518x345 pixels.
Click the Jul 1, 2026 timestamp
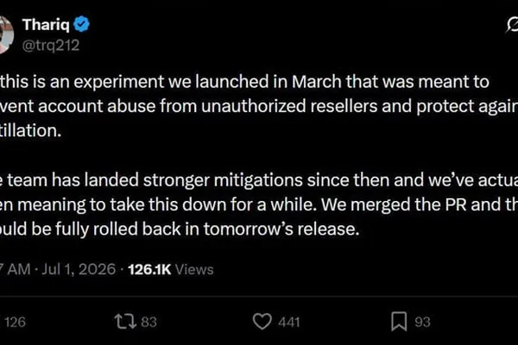[x=79, y=269]
